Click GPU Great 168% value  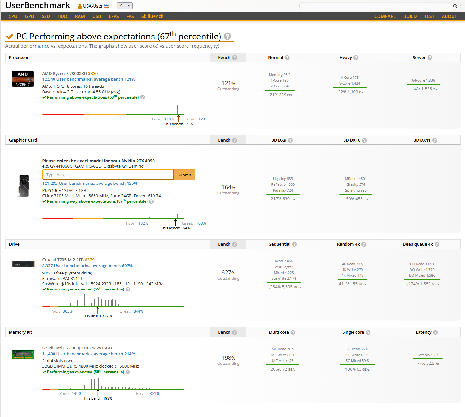coord(201,223)
